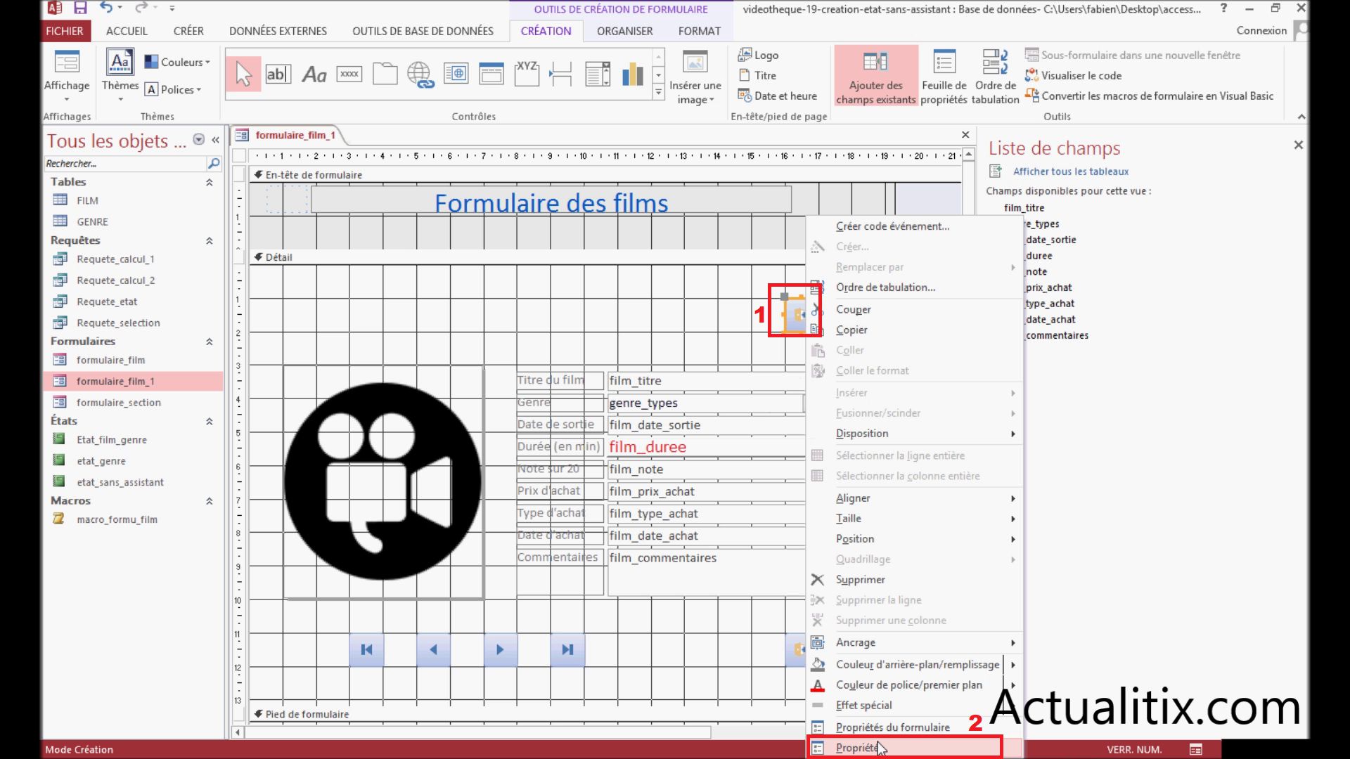
Task: Click the last record navigation button
Action: pyautogui.click(x=567, y=650)
